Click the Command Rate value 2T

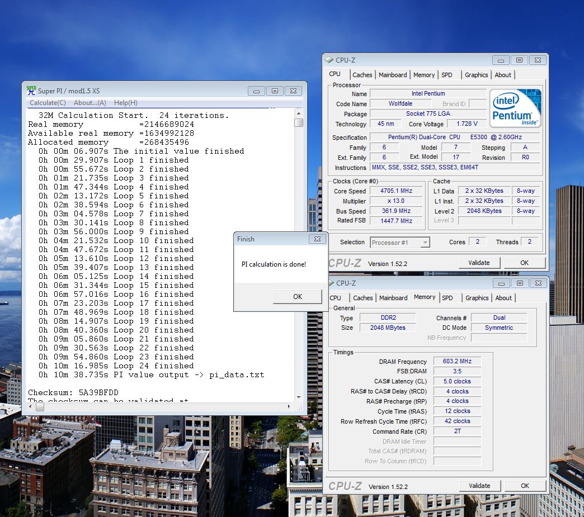coord(457,431)
